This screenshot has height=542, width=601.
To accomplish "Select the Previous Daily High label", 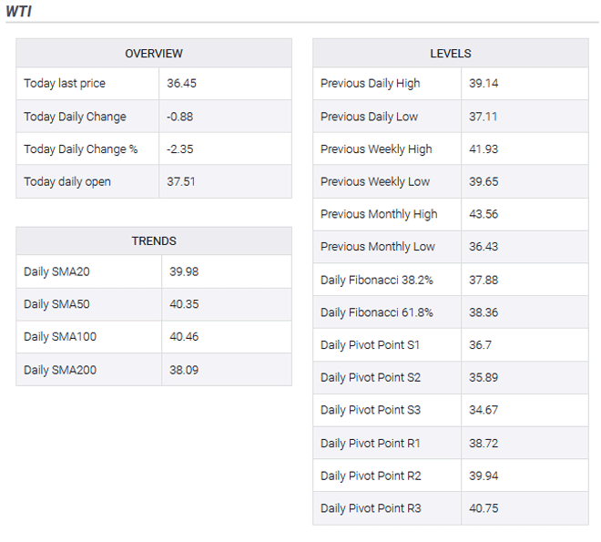I will pyautogui.click(x=370, y=84).
